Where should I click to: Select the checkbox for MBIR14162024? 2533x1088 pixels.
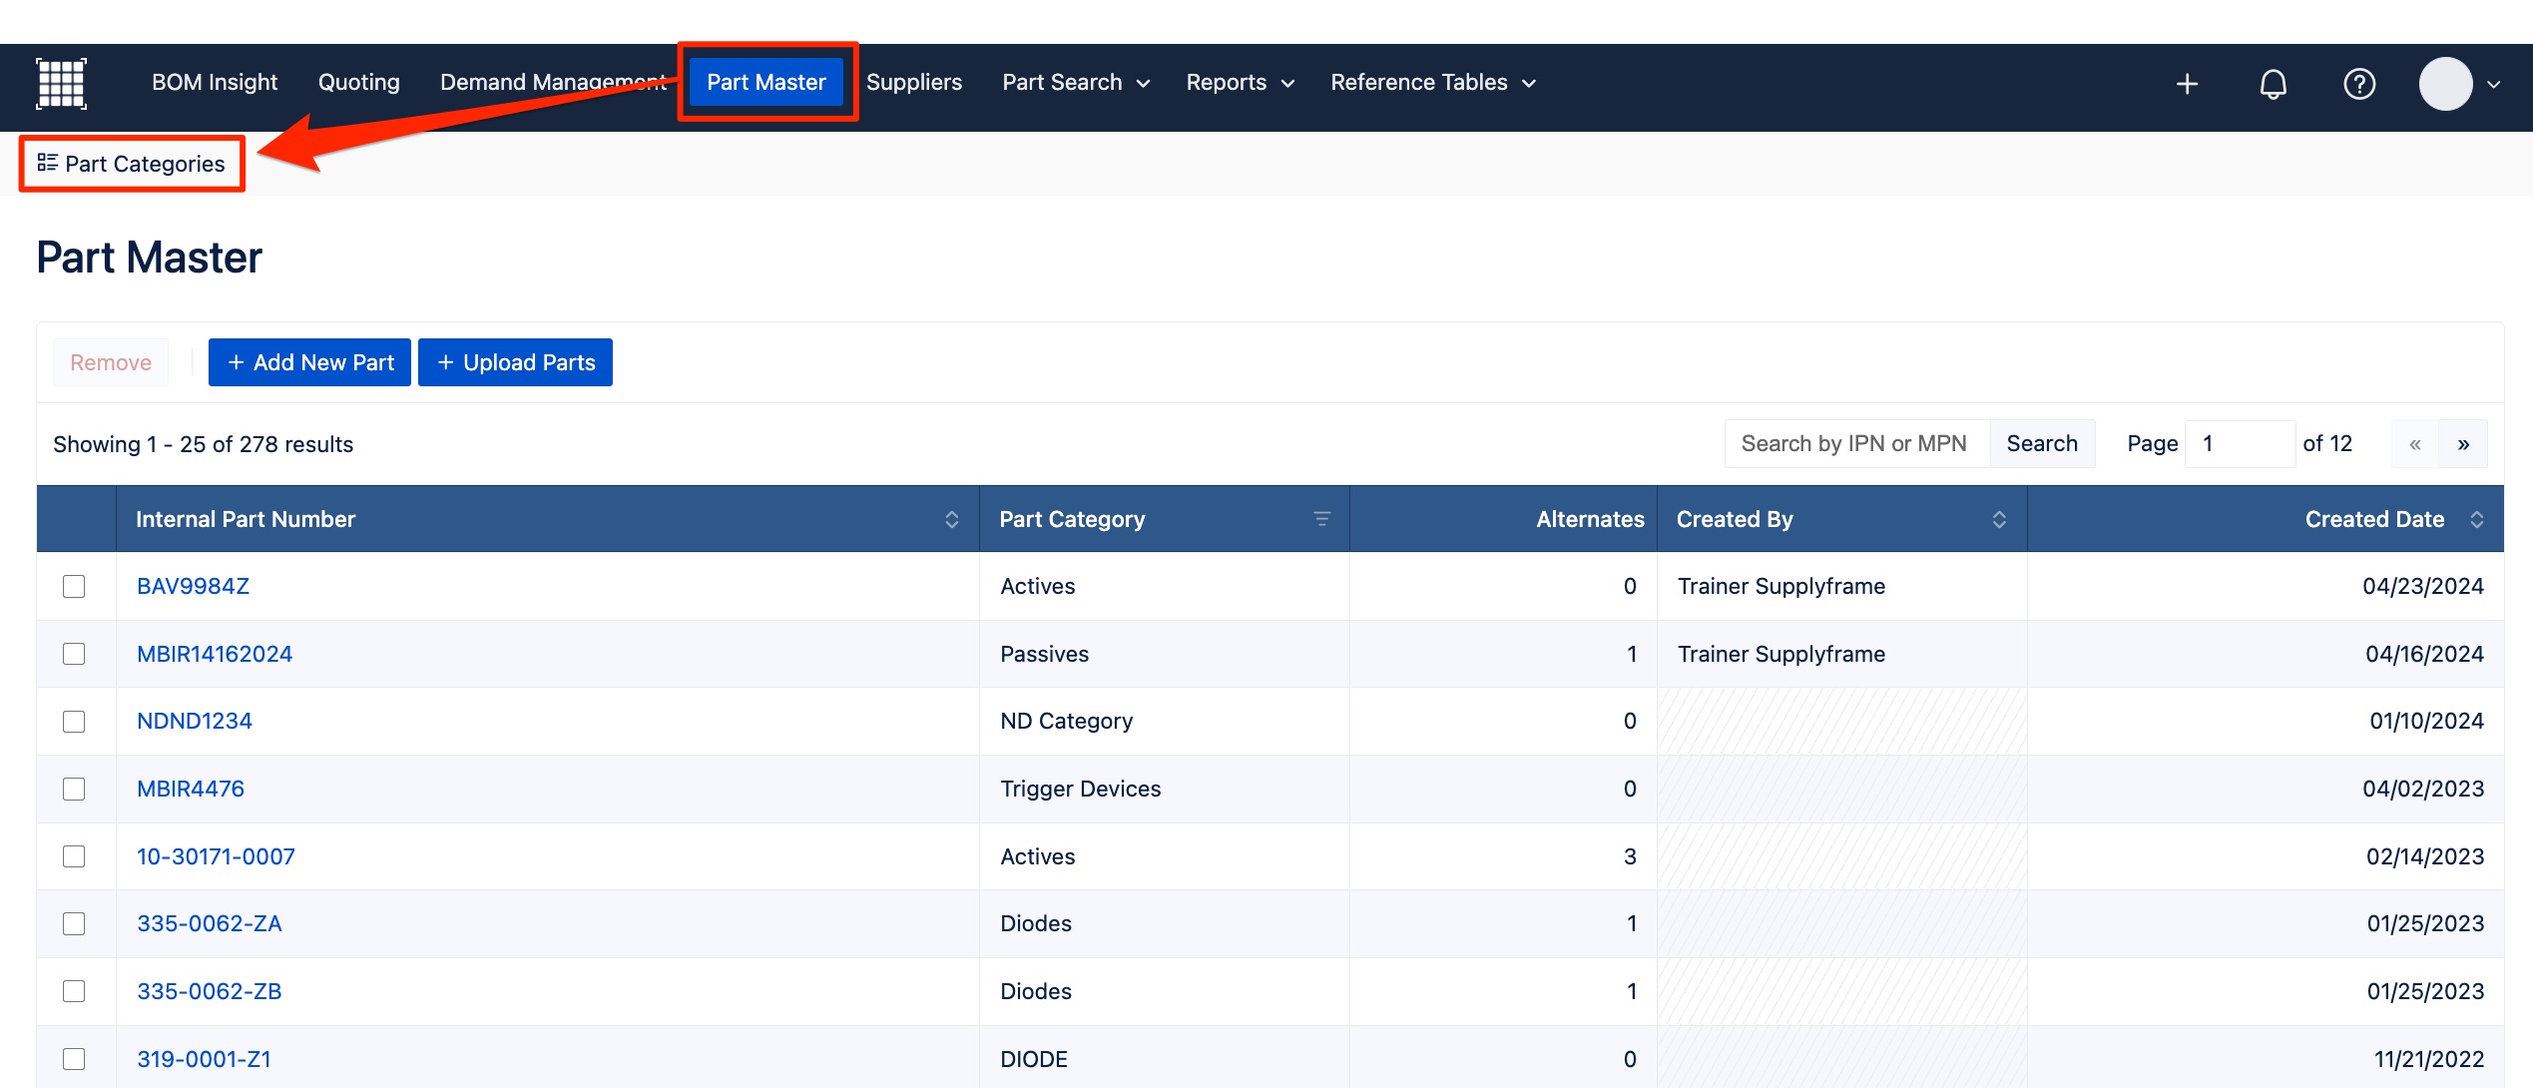pos(74,654)
